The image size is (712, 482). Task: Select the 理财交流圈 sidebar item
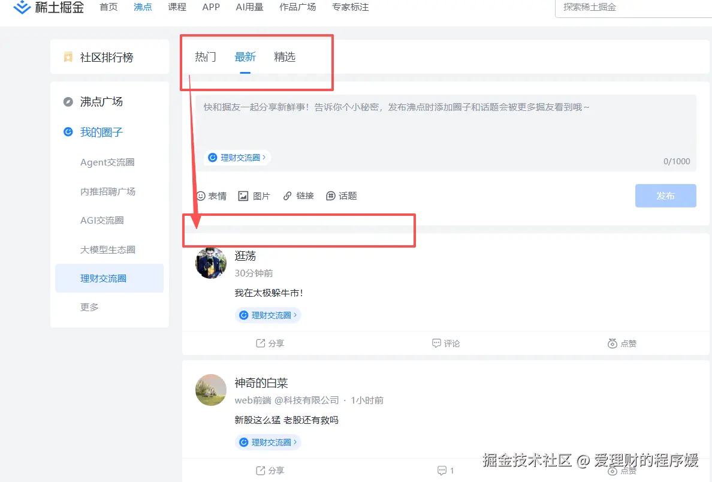(110, 278)
